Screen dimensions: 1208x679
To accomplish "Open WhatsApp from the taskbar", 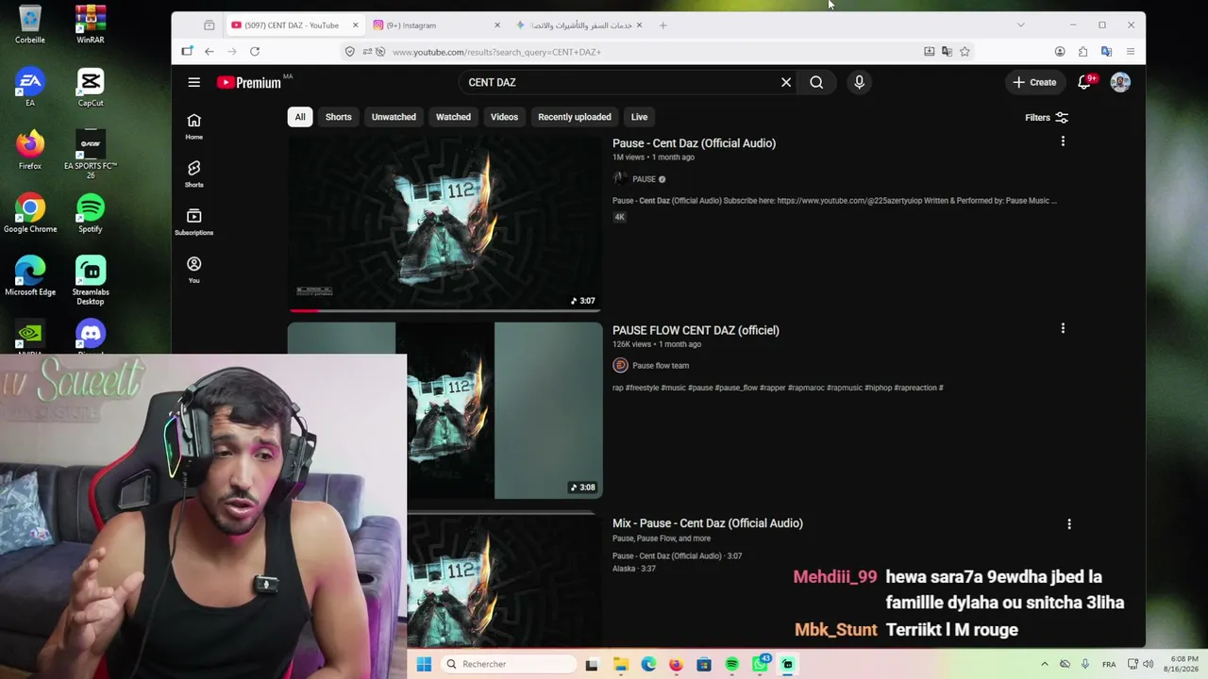I will click(x=760, y=664).
